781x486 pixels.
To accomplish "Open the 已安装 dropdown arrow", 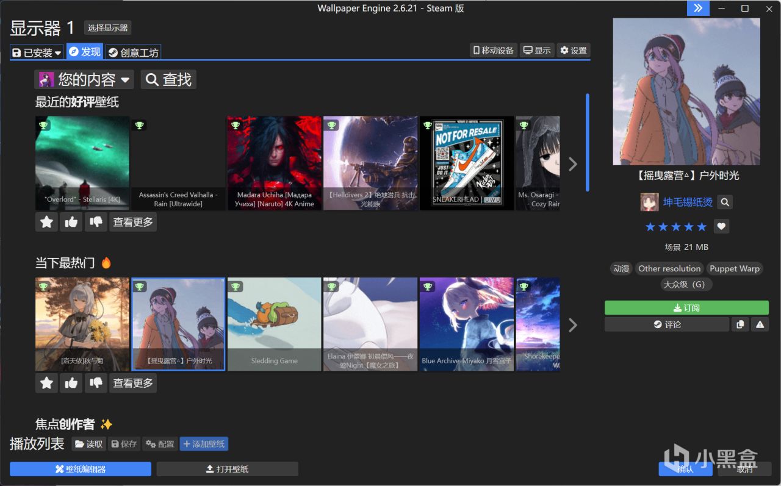I will pyautogui.click(x=58, y=53).
